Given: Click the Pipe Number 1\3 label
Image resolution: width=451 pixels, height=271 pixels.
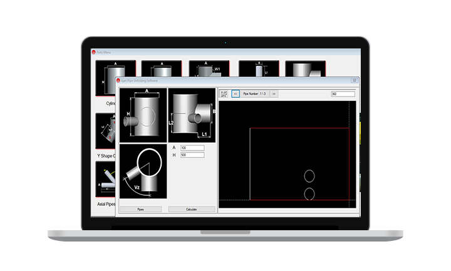Looking at the screenshot, I should [254, 94].
